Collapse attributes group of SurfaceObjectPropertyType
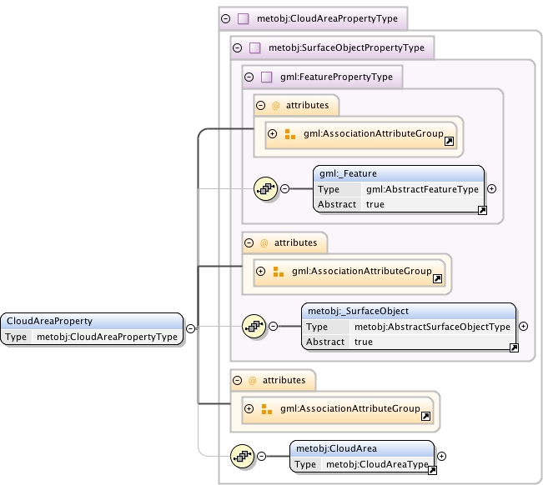543x485 pixels. coord(249,242)
